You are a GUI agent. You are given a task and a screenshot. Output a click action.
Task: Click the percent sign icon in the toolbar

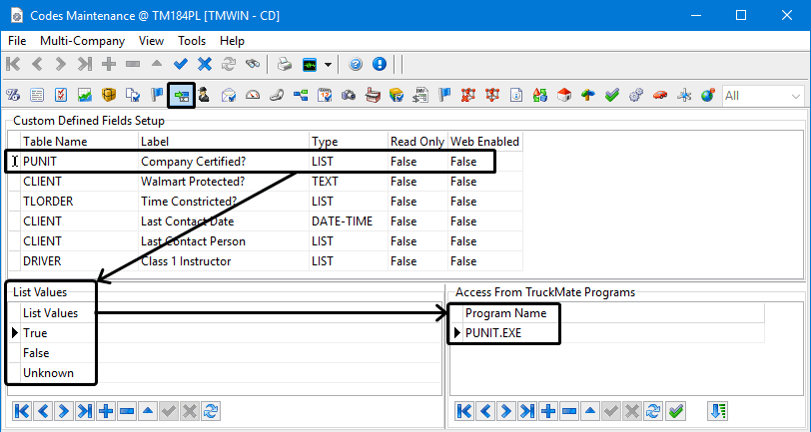[x=14, y=96]
